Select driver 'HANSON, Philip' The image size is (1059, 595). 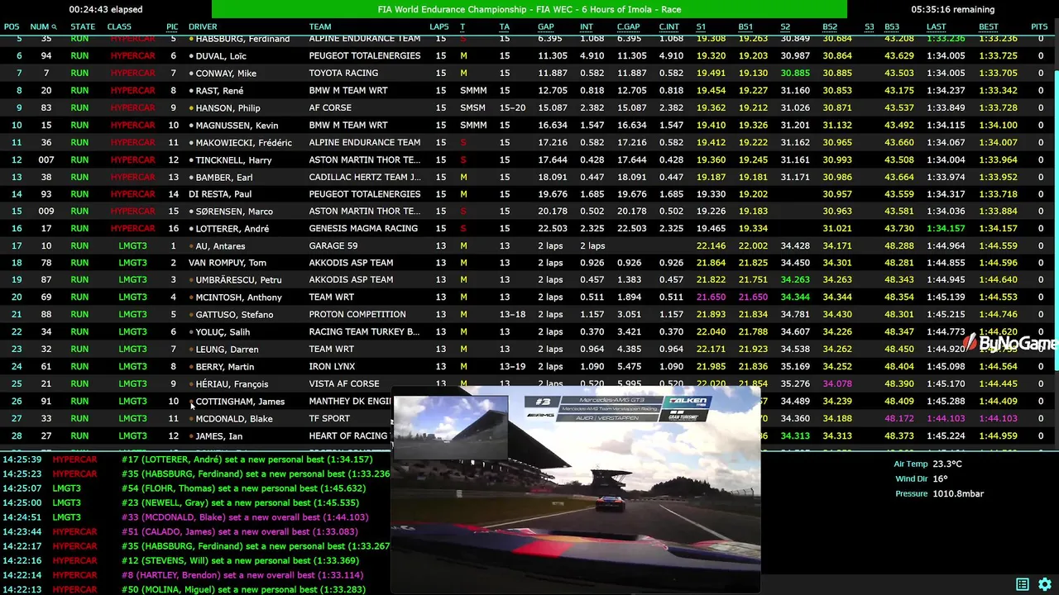tap(228, 107)
